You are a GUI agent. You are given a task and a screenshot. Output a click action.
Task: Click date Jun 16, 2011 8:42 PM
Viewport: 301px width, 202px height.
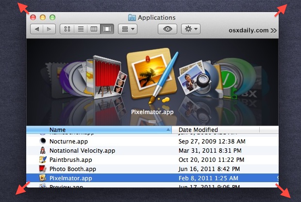(x=209, y=169)
